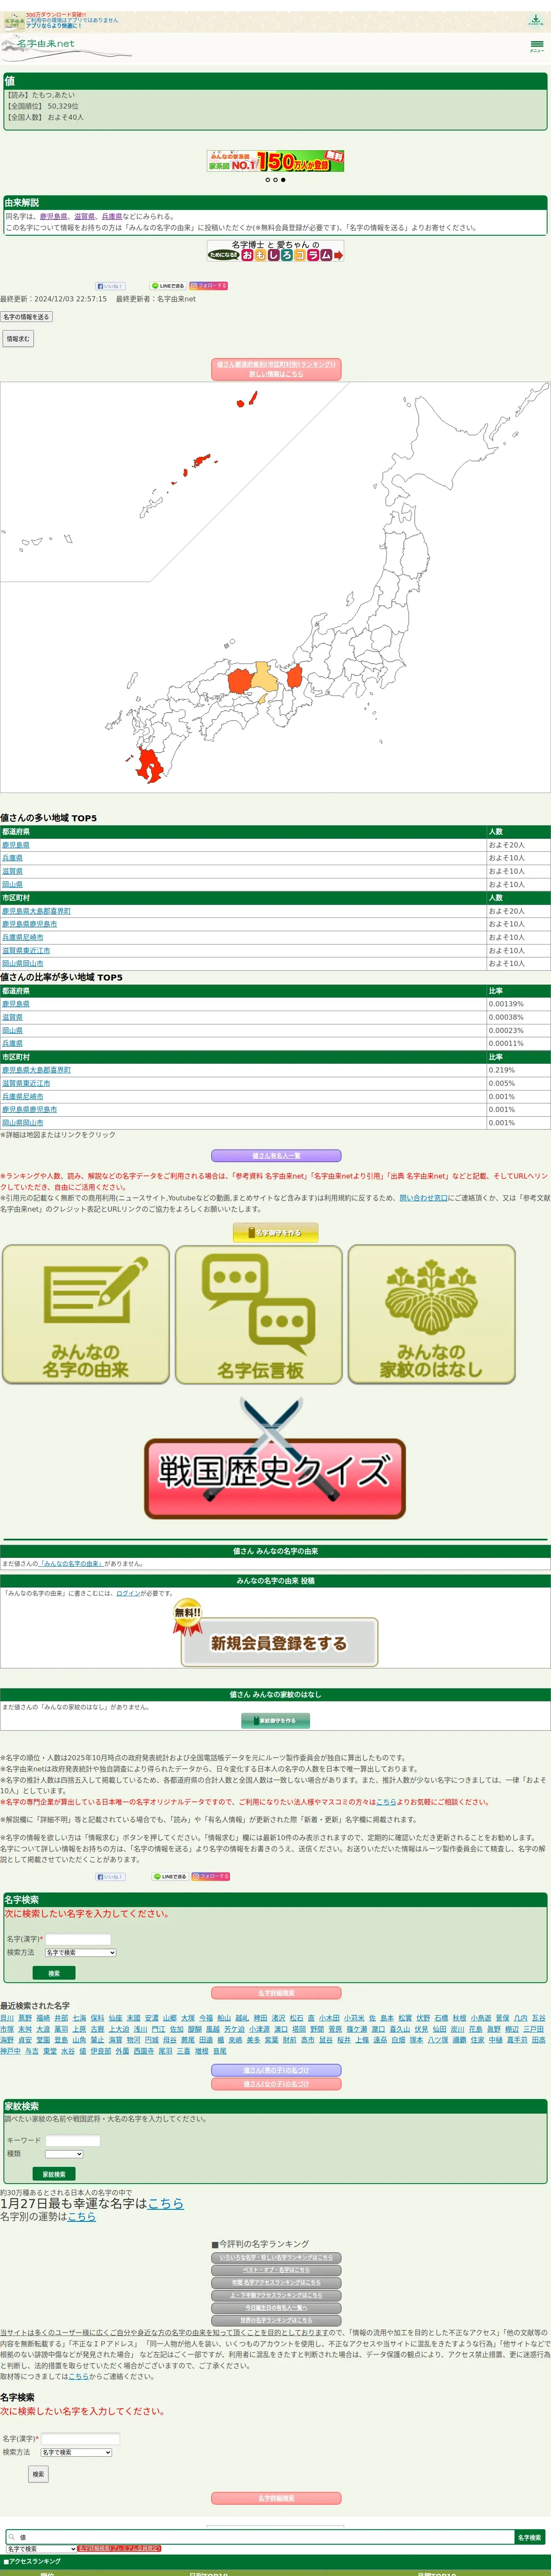This screenshot has width=551, height=2576.
Task: Open 鹿児島県大島郡喜界町 in the 人数 table
Action: [36, 911]
